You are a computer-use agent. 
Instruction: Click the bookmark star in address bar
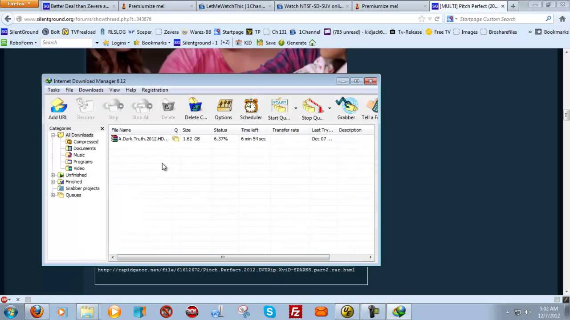421,19
